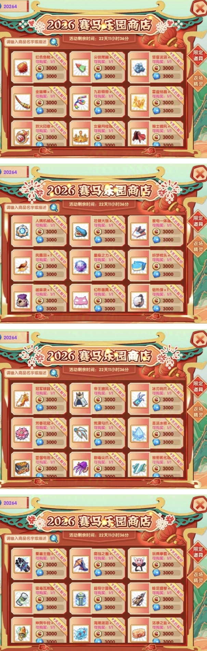207x651 pixels.
Task: Choose the 女皇月桂冠 golden crown icon
Action: pos(81,136)
